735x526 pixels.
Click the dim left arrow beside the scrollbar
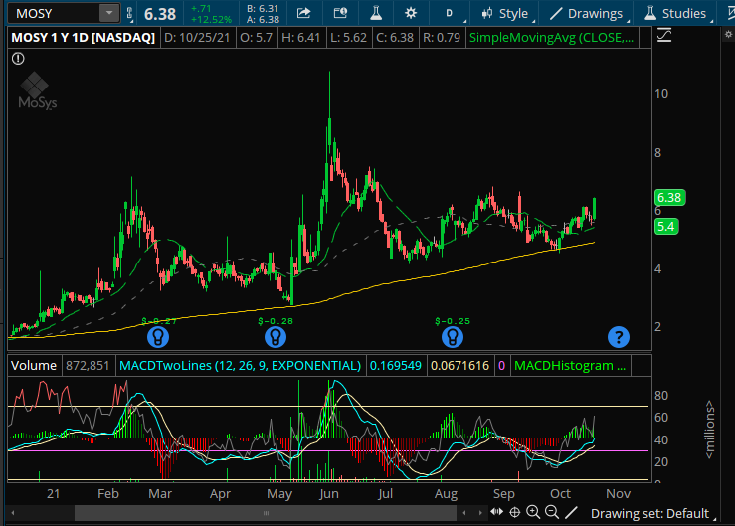464,513
